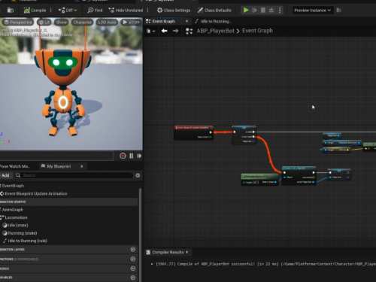The height and width of the screenshot is (282, 376).
Task: Switch to the Compiler Results tab
Action: 168,252
